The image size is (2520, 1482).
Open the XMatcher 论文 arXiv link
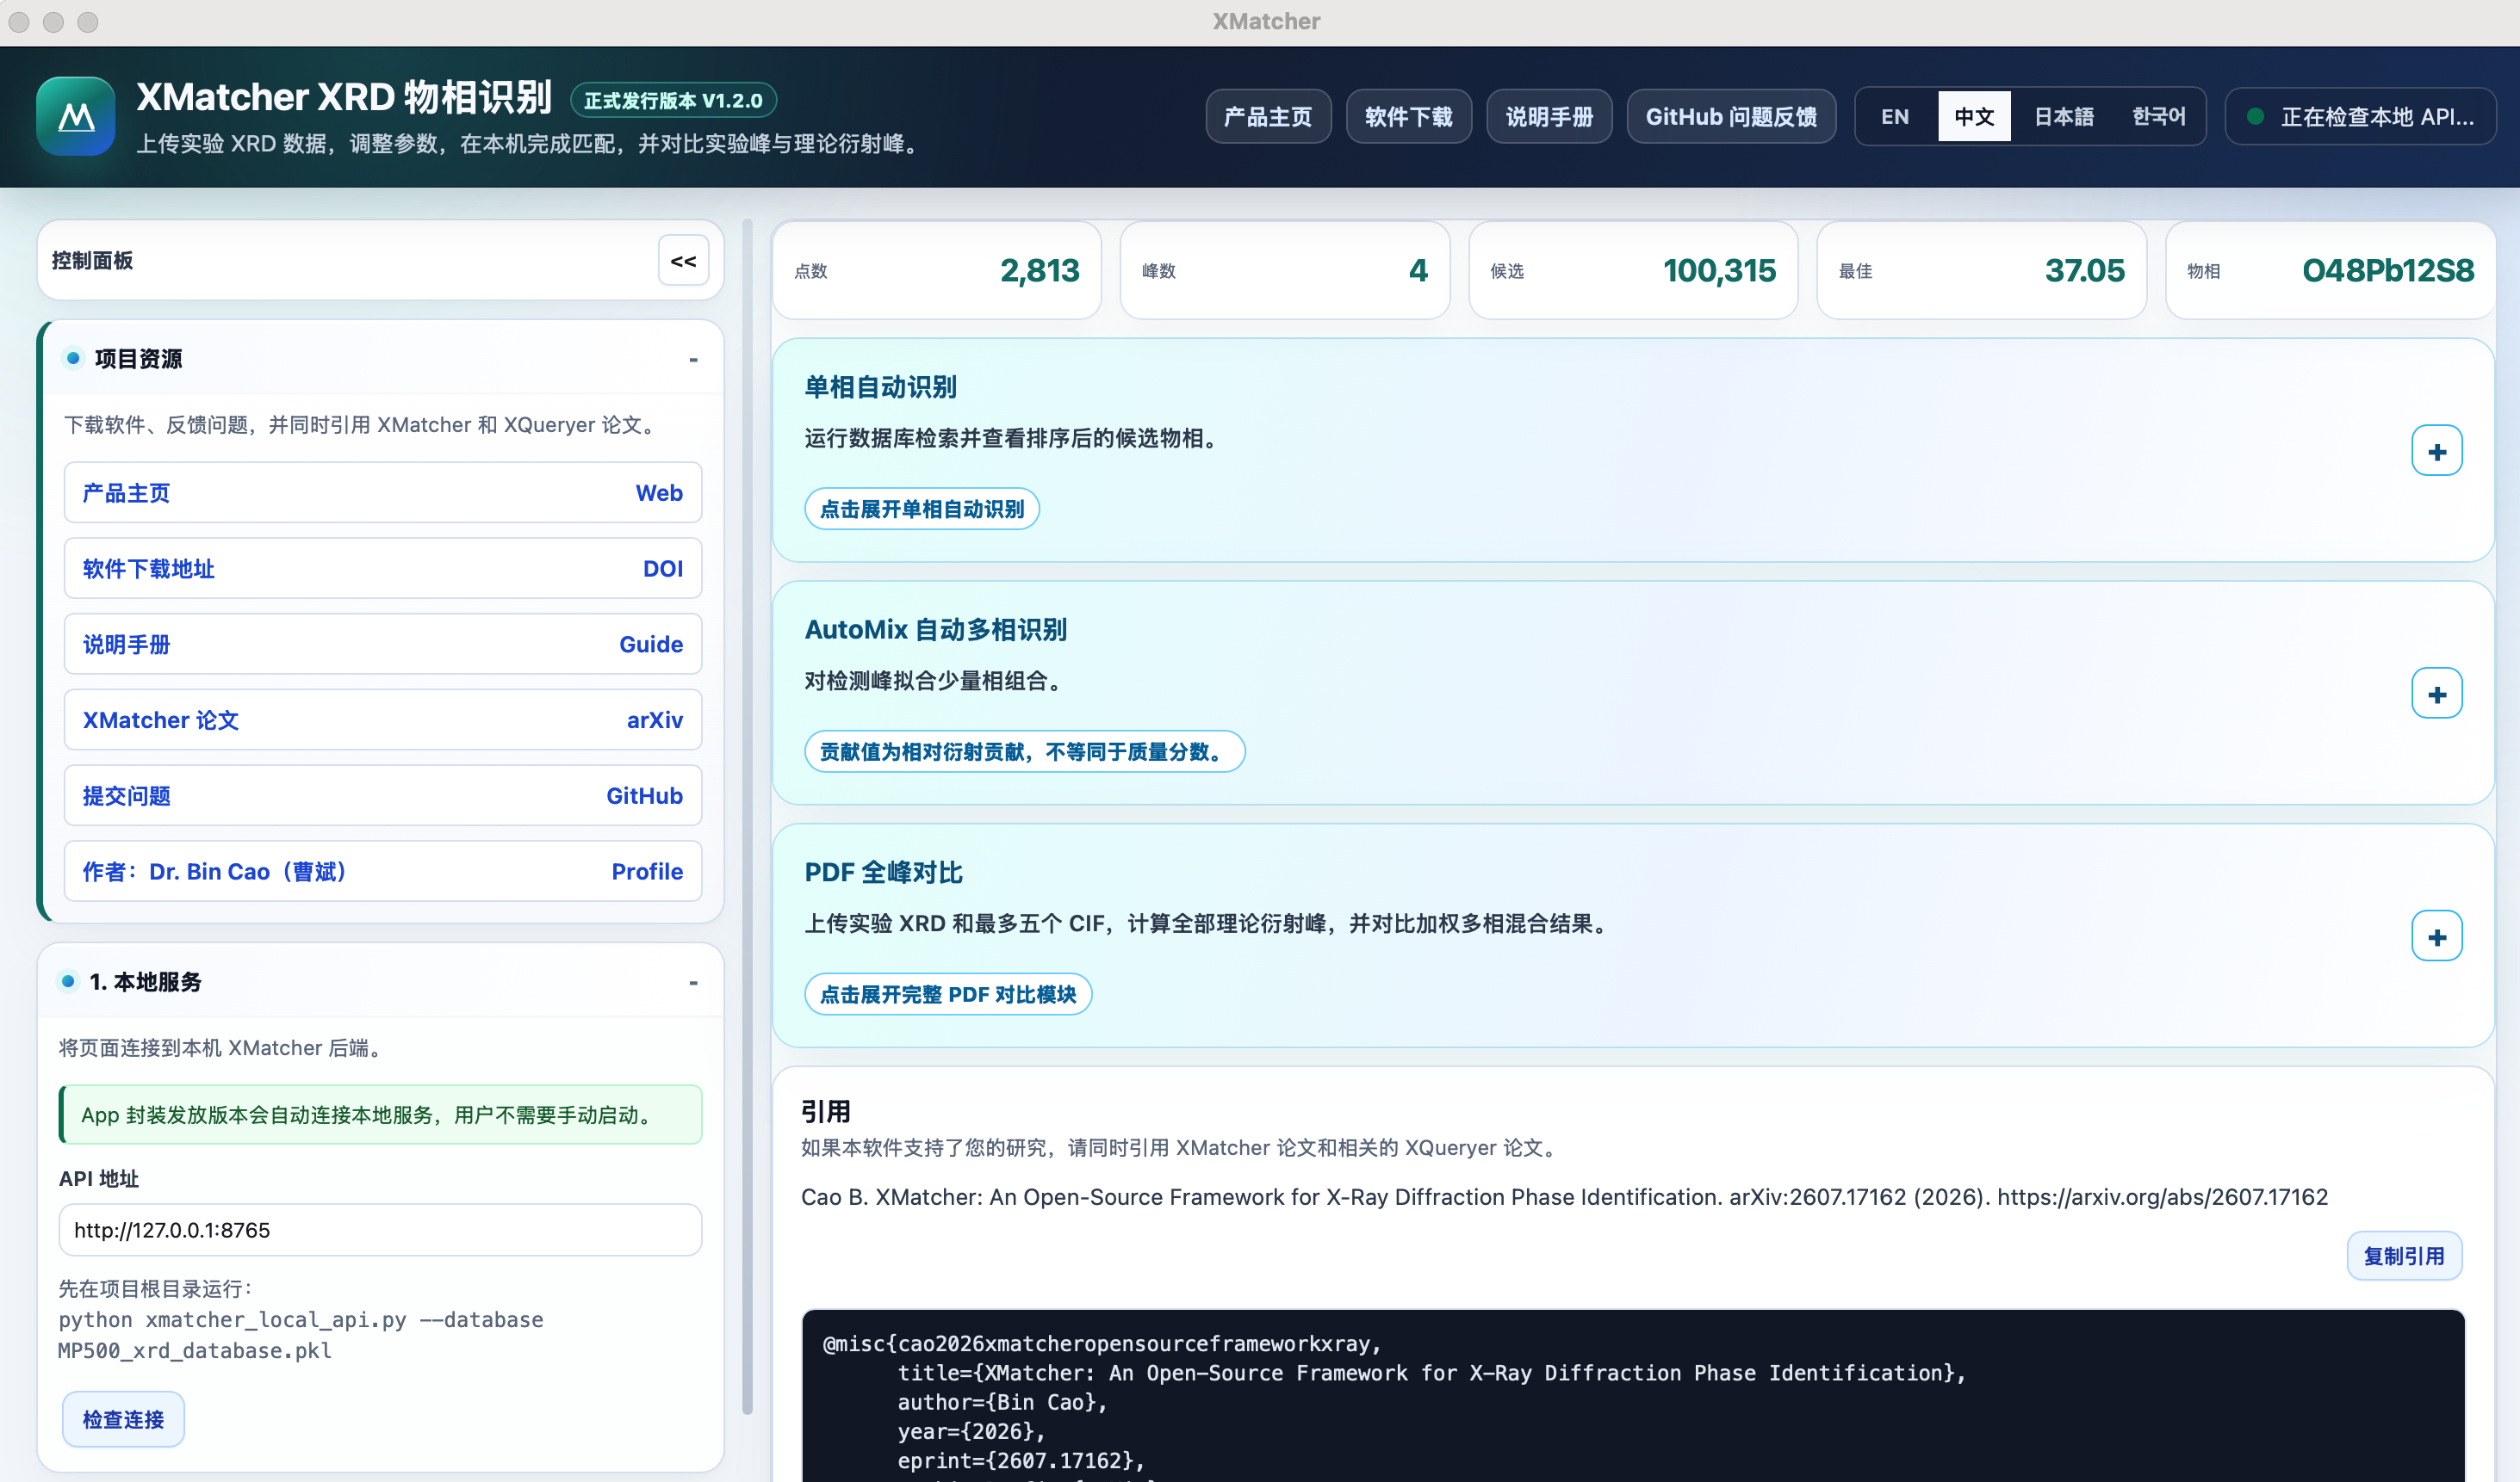tap(383, 720)
